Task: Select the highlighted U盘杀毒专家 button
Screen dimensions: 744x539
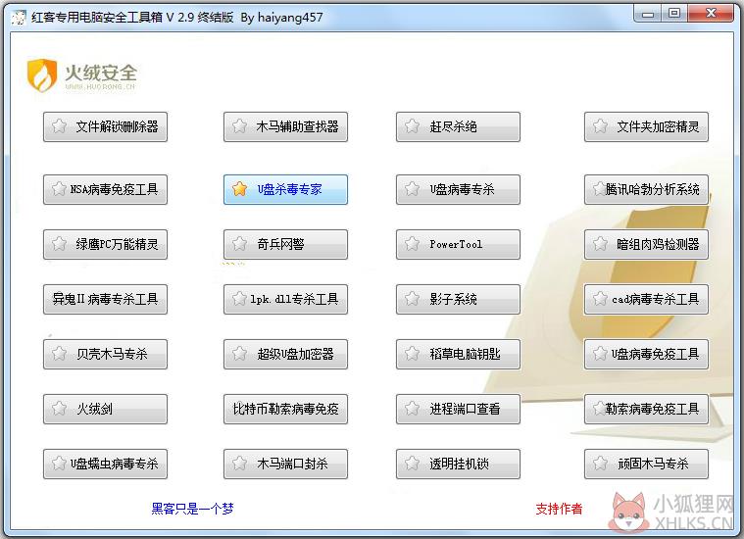Action: click(x=285, y=189)
